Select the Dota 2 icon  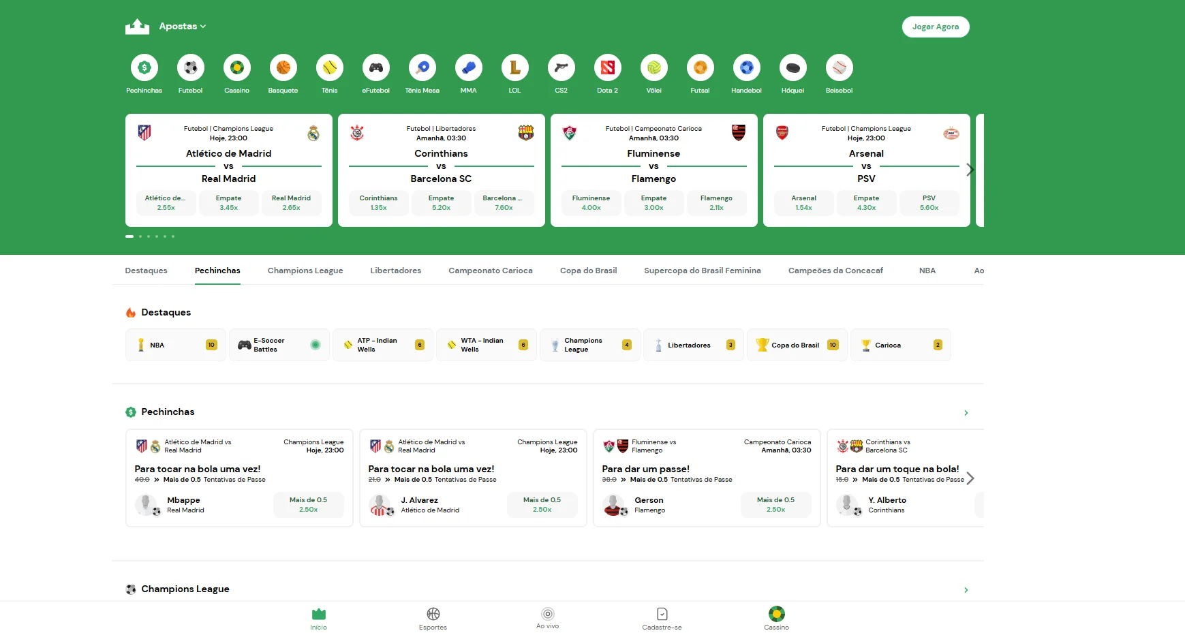[607, 67]
